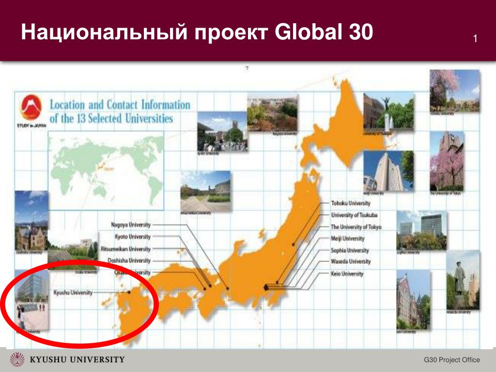
Task: Open the Ritsumeikan University campus photo
Action: (205, 191)
